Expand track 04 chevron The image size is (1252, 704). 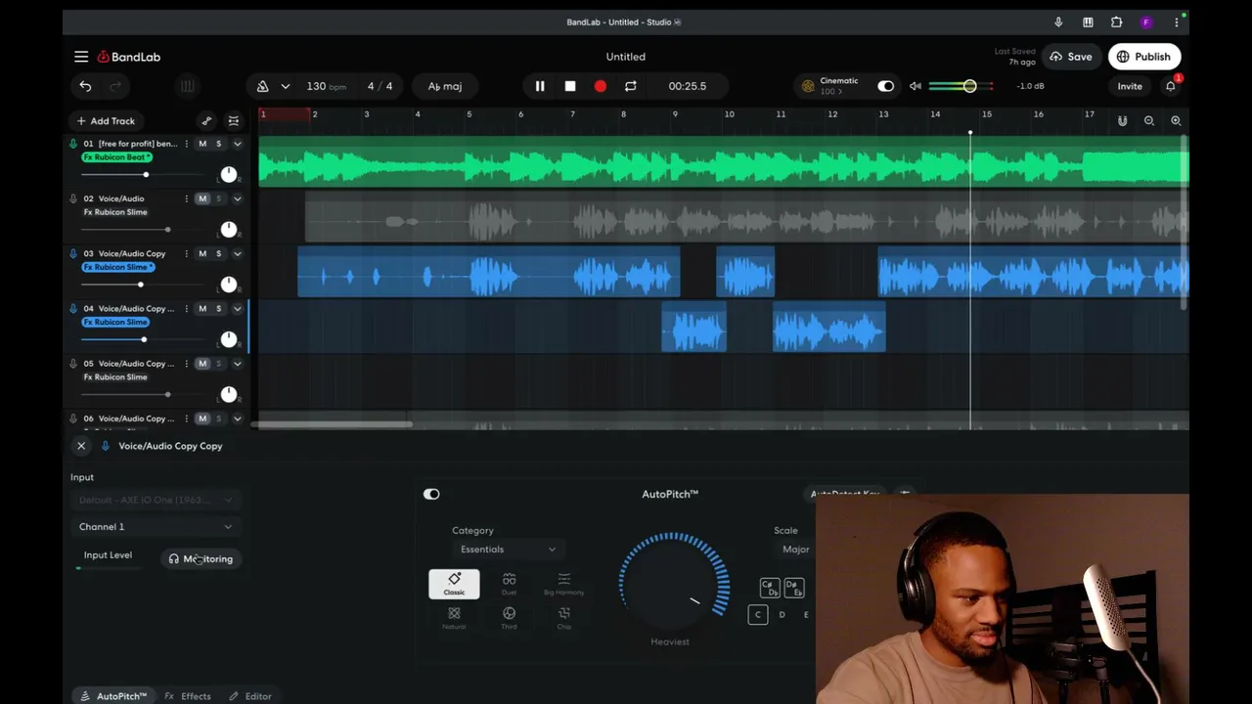coord(237,308)
